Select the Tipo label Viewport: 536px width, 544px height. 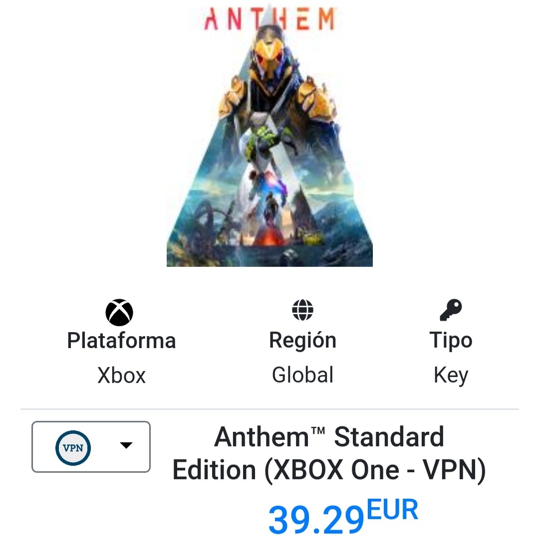coord(451,340)
